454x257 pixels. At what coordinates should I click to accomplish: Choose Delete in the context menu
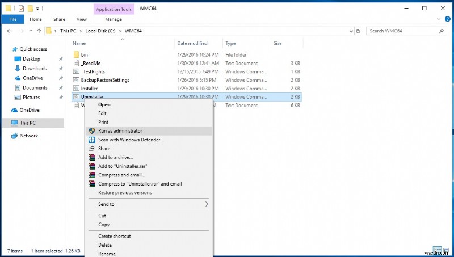pos(149,245)
